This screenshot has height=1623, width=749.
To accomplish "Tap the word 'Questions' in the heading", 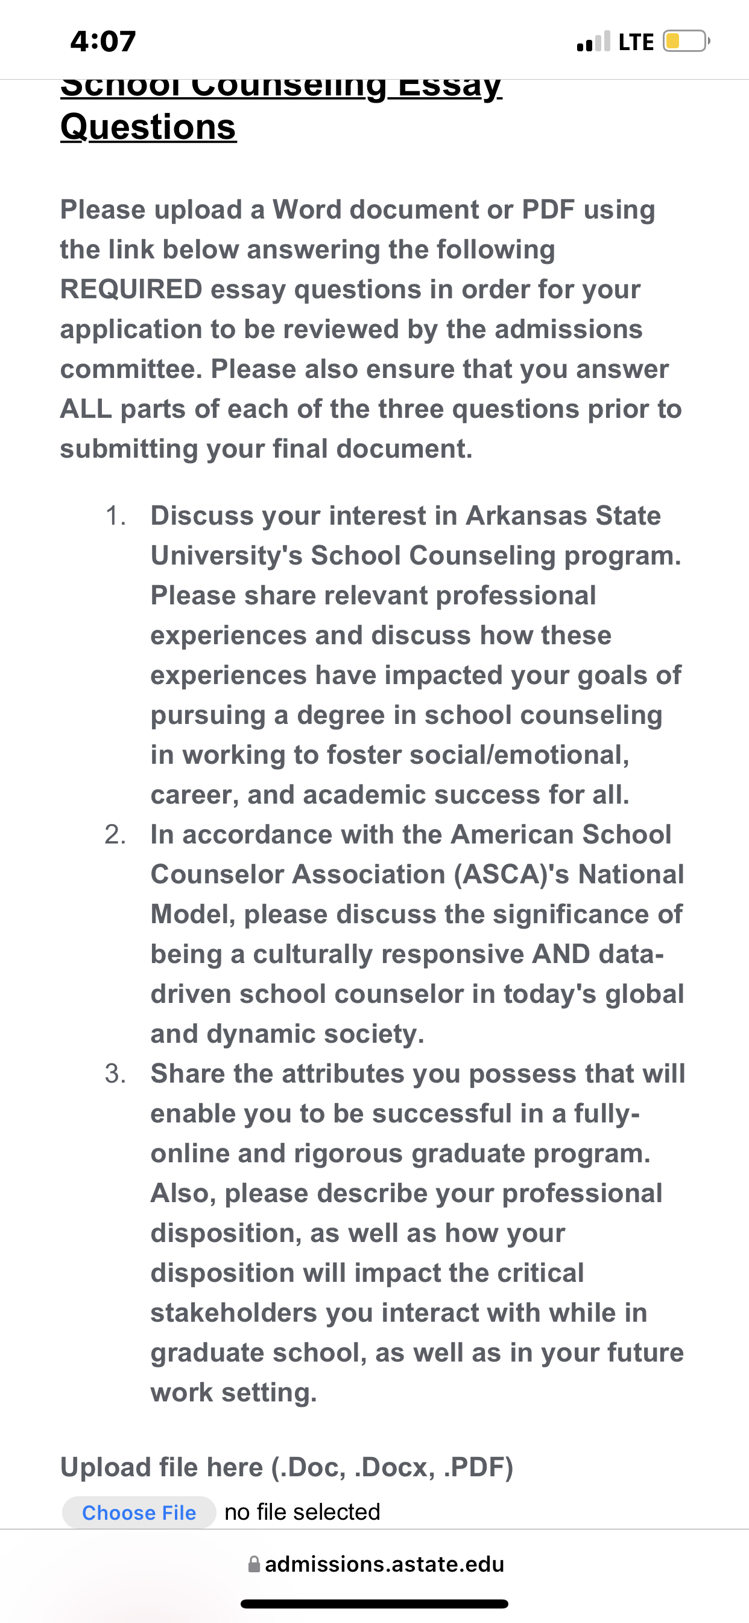I will 148,127.
